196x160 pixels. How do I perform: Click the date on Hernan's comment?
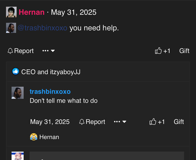pyautogui.click(x=74, y=12)
